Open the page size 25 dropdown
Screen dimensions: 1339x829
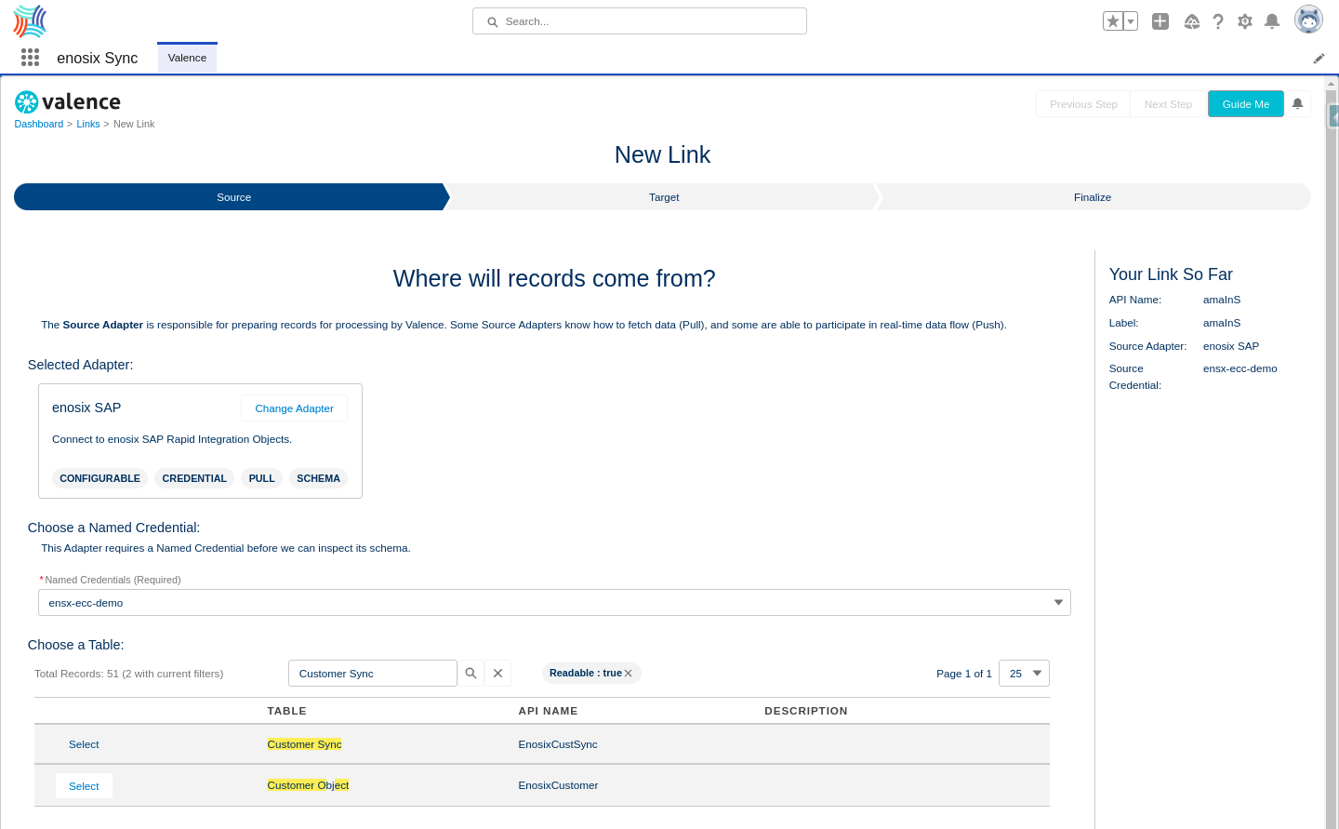point(1024,674)
